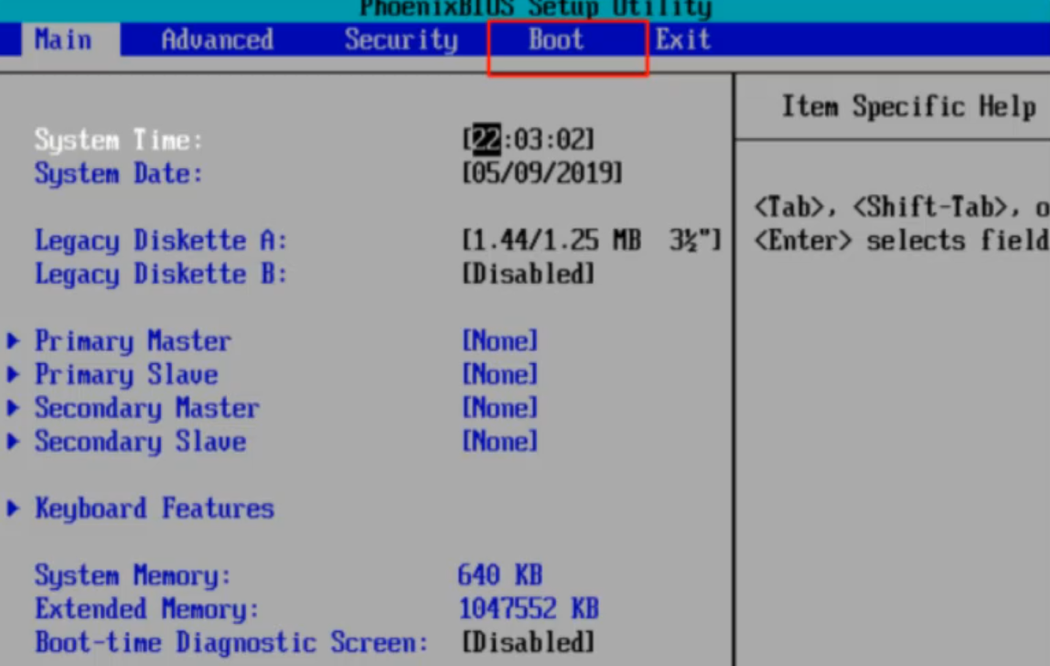1050x666 pixels.
Task: Click the Item Specific Help heading
Action: [x=907, y=107]
